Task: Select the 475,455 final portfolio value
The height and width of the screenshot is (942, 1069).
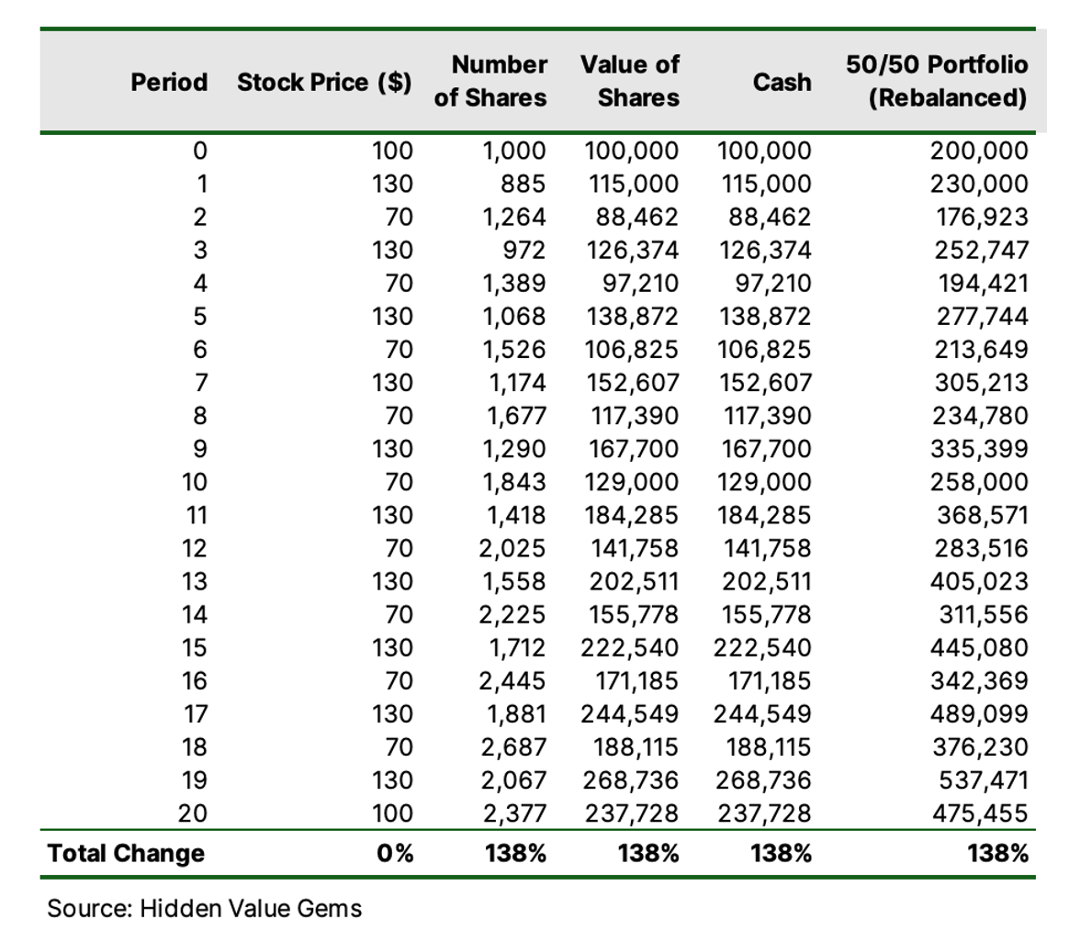Action: [x=980, y=813]
